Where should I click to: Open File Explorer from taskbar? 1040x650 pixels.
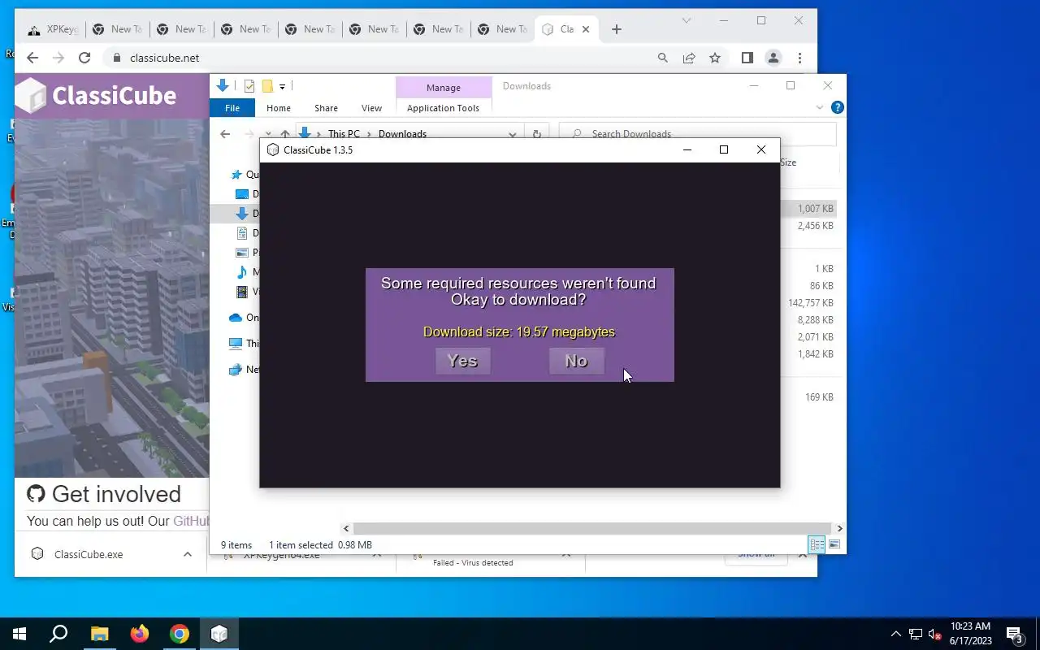(99, 634)
